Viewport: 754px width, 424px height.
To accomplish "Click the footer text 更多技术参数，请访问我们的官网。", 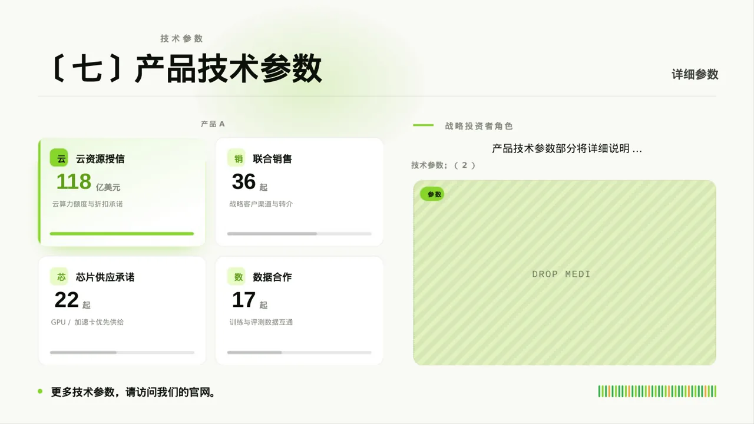I will tap(133, 392).
